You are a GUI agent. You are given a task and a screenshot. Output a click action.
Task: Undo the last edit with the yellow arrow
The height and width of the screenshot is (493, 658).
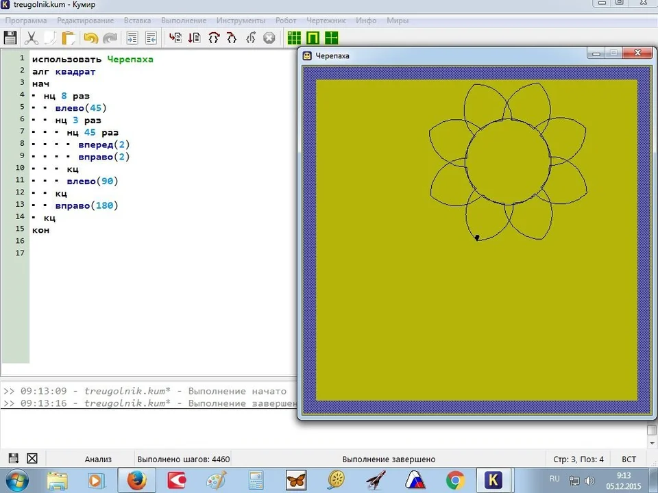point(90,38)
